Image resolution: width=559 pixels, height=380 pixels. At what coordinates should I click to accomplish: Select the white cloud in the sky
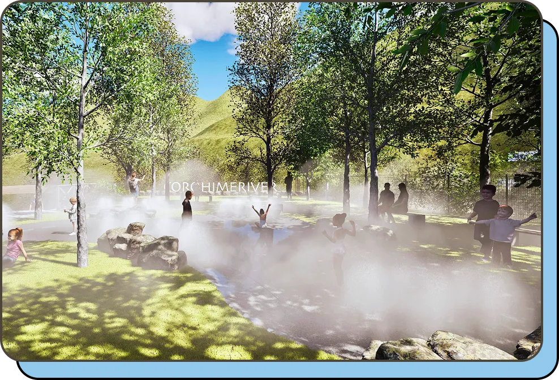pyautogui.click(x=204, y=20)
